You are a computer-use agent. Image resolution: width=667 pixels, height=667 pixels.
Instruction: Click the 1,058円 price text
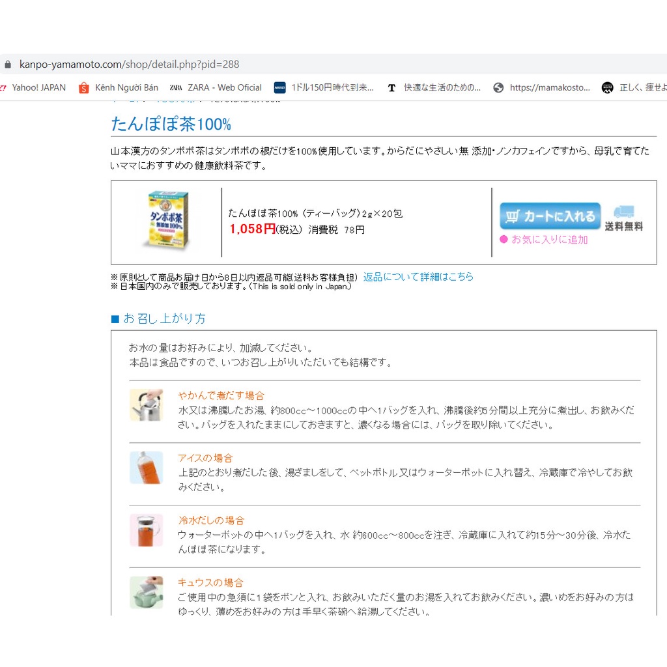[252, 229]
